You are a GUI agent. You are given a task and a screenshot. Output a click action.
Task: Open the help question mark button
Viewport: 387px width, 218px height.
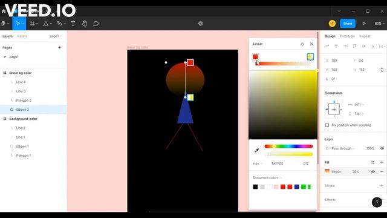[377, 202]
